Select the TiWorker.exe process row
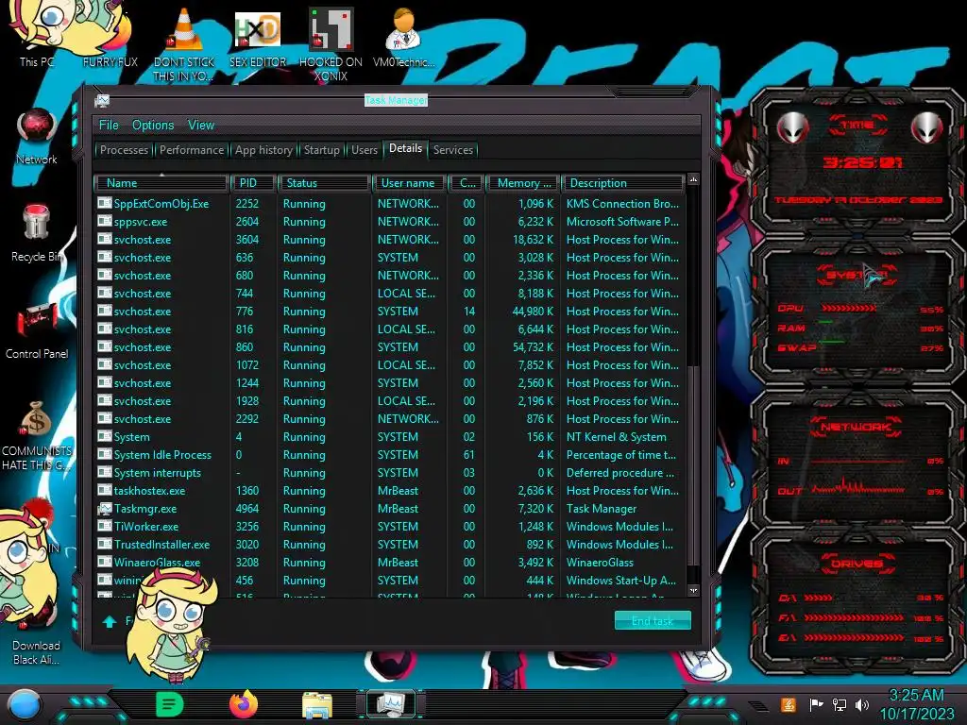The width and height of the screenshot is (967, 725). 390,527
